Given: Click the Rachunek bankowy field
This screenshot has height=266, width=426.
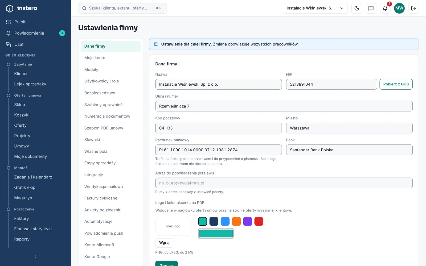Looking at the screenshot, I should pos(219,150).
